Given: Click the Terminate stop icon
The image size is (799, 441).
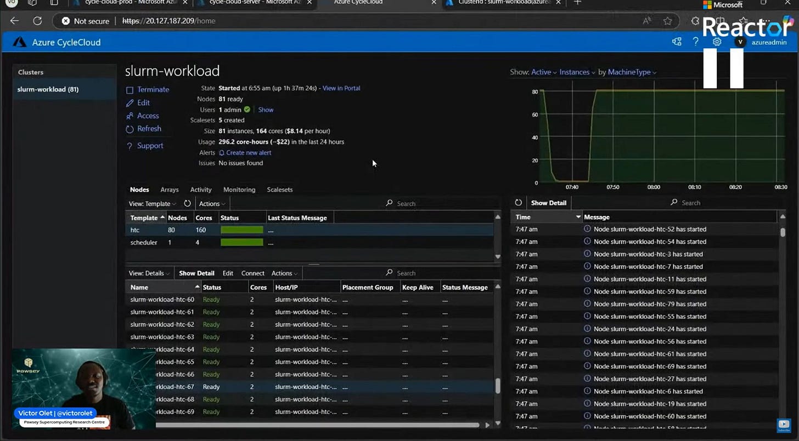Looking at the screenshot, I should click(130, 90).
